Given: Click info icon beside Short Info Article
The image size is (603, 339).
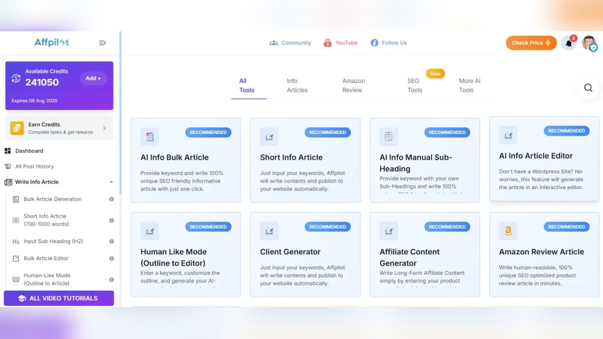Looking at the screenshot, I should point(112,220).
